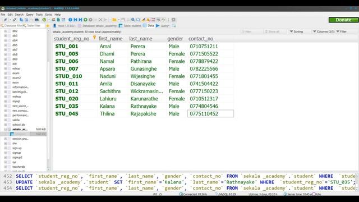The height and width of the screenshot is (202, 359).
Task: Click the blue Help icon in toolbar
Action: click(70, 20)
